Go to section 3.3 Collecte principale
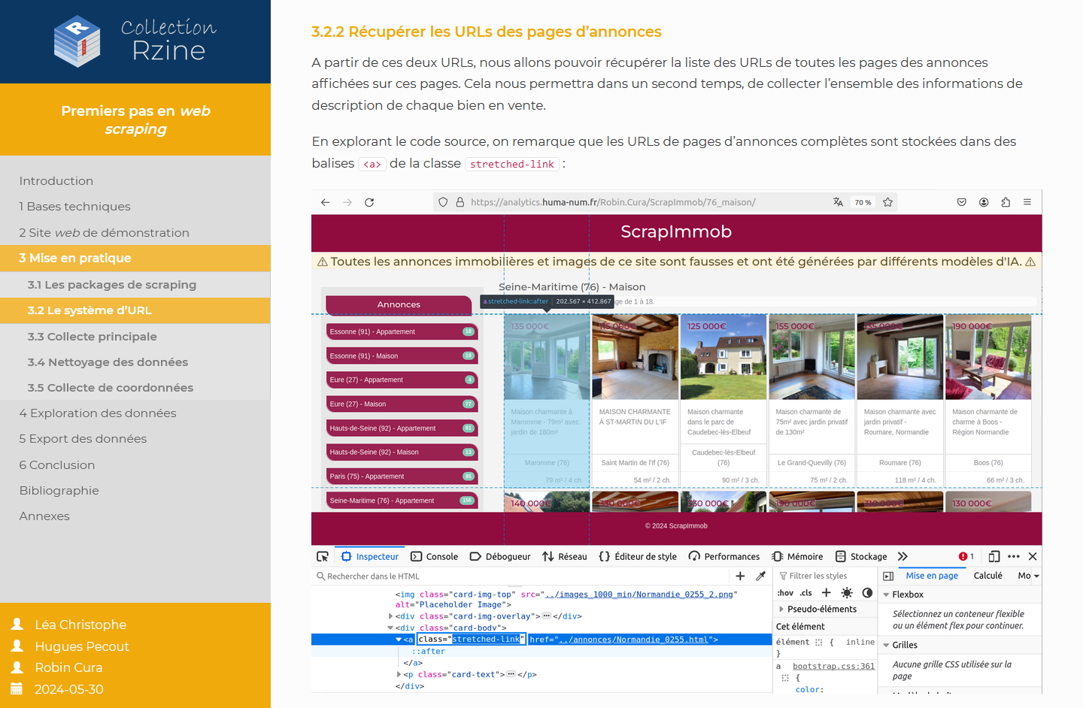Screen dimensions: 1083x708 point(93,337)
